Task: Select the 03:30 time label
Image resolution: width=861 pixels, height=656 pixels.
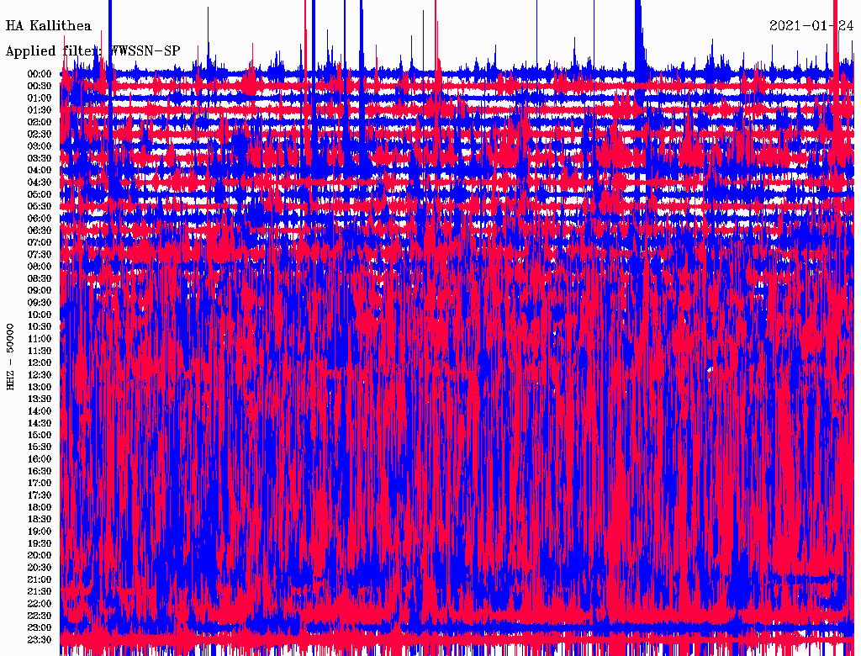Action: [x=40, y=158]
